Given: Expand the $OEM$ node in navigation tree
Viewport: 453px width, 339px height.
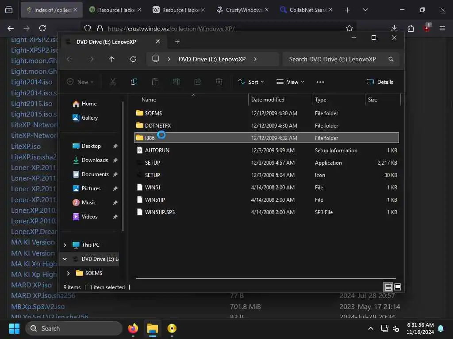Looking at the screenshot, I should pos(69,273).
